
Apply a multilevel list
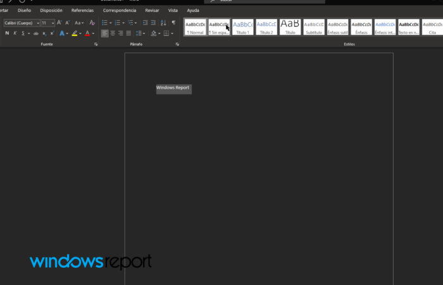130,23
